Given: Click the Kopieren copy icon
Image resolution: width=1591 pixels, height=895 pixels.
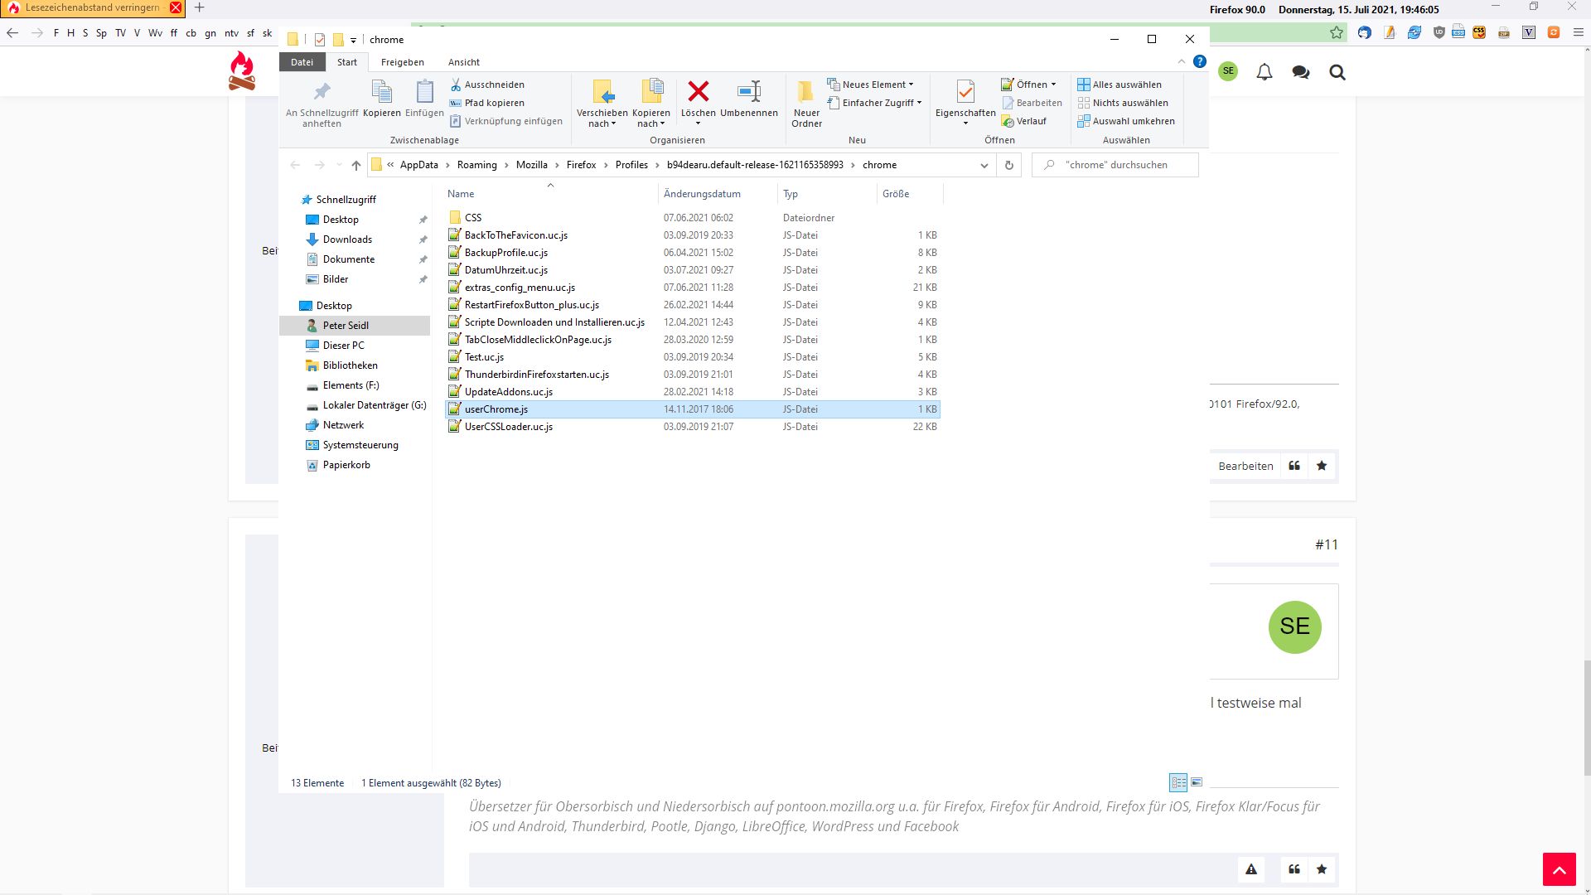Looking at the screenshot, I should coord(381,92).
